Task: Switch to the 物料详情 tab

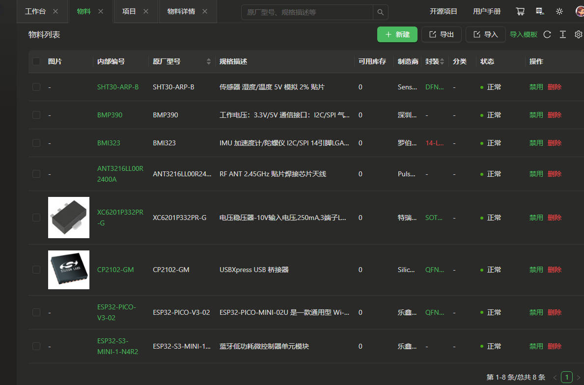Action: (181, 12)
